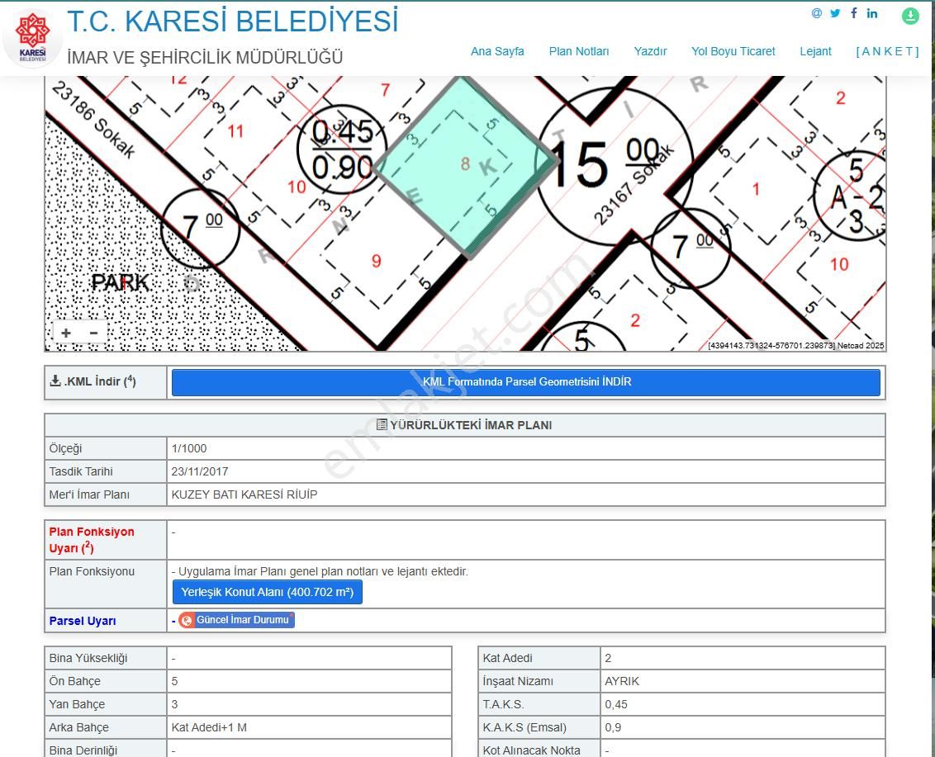935x757 pixels.
Task: Open the Twitter profile icon
Action: (x=835, y=13)
